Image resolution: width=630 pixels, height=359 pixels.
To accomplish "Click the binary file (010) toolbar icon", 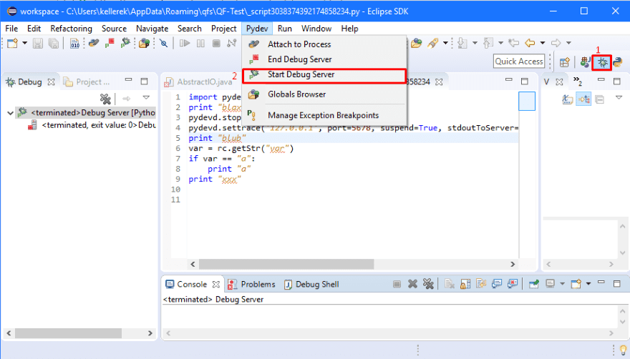I will (74, 43).
